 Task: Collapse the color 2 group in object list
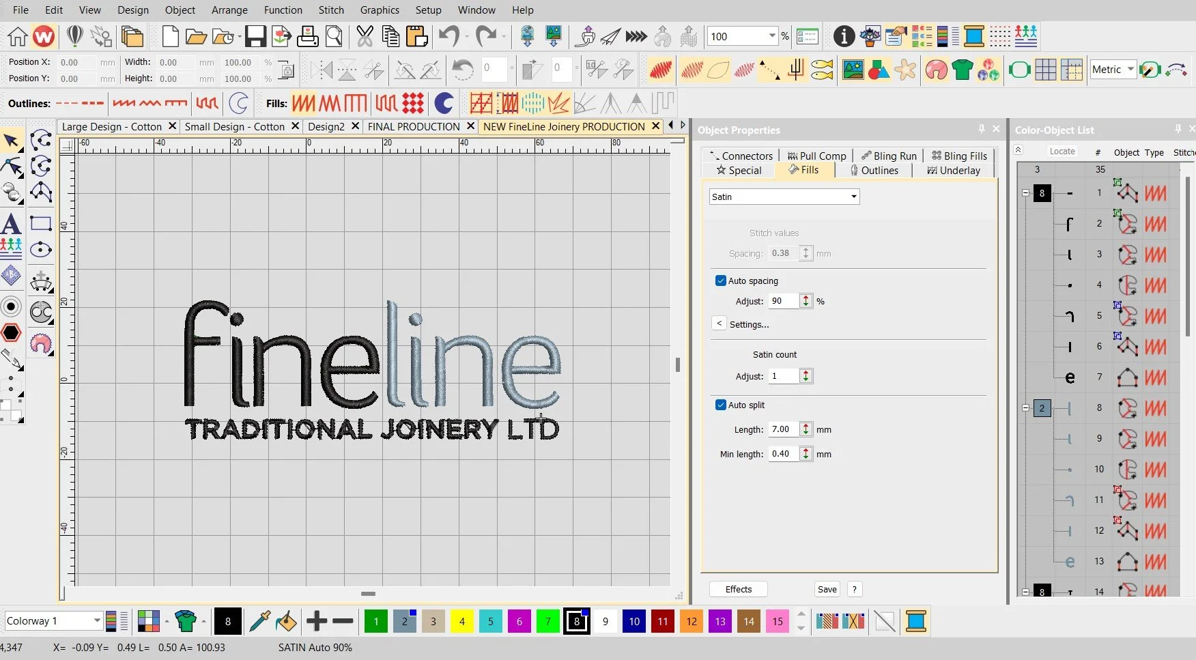click(1025, 408)
